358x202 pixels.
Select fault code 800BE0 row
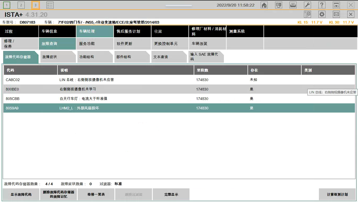pyautogui.click(x=179, y=89)
